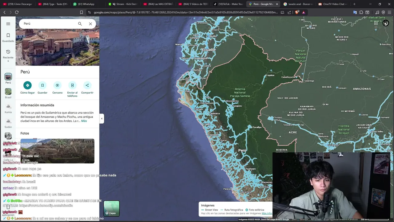Switch to the Cómo Descargar tab
Image resolution: width=394 pixels, height=222 pixels.
18,4
